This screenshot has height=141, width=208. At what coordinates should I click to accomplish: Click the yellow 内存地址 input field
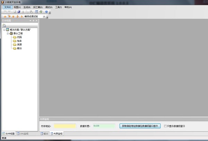click(x=65, y=126)
